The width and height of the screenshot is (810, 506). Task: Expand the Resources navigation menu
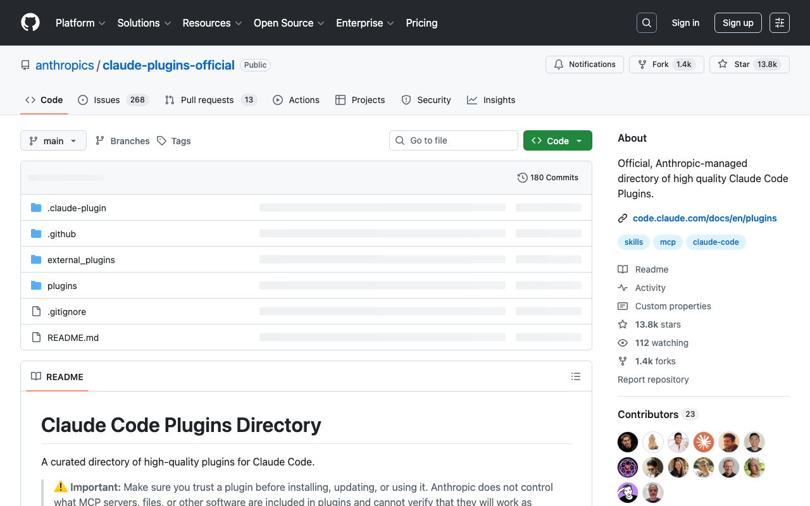click(212, 23)
